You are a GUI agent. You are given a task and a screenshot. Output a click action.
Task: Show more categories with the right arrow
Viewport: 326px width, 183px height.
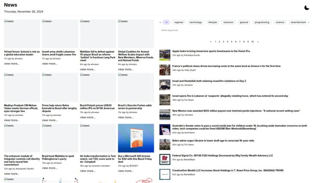tap(309, 22)
